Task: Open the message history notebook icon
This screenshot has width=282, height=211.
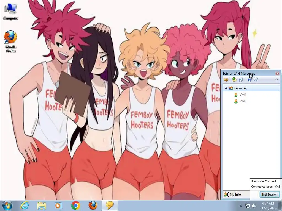Action: pyautogui.click(x=241, y=79)
